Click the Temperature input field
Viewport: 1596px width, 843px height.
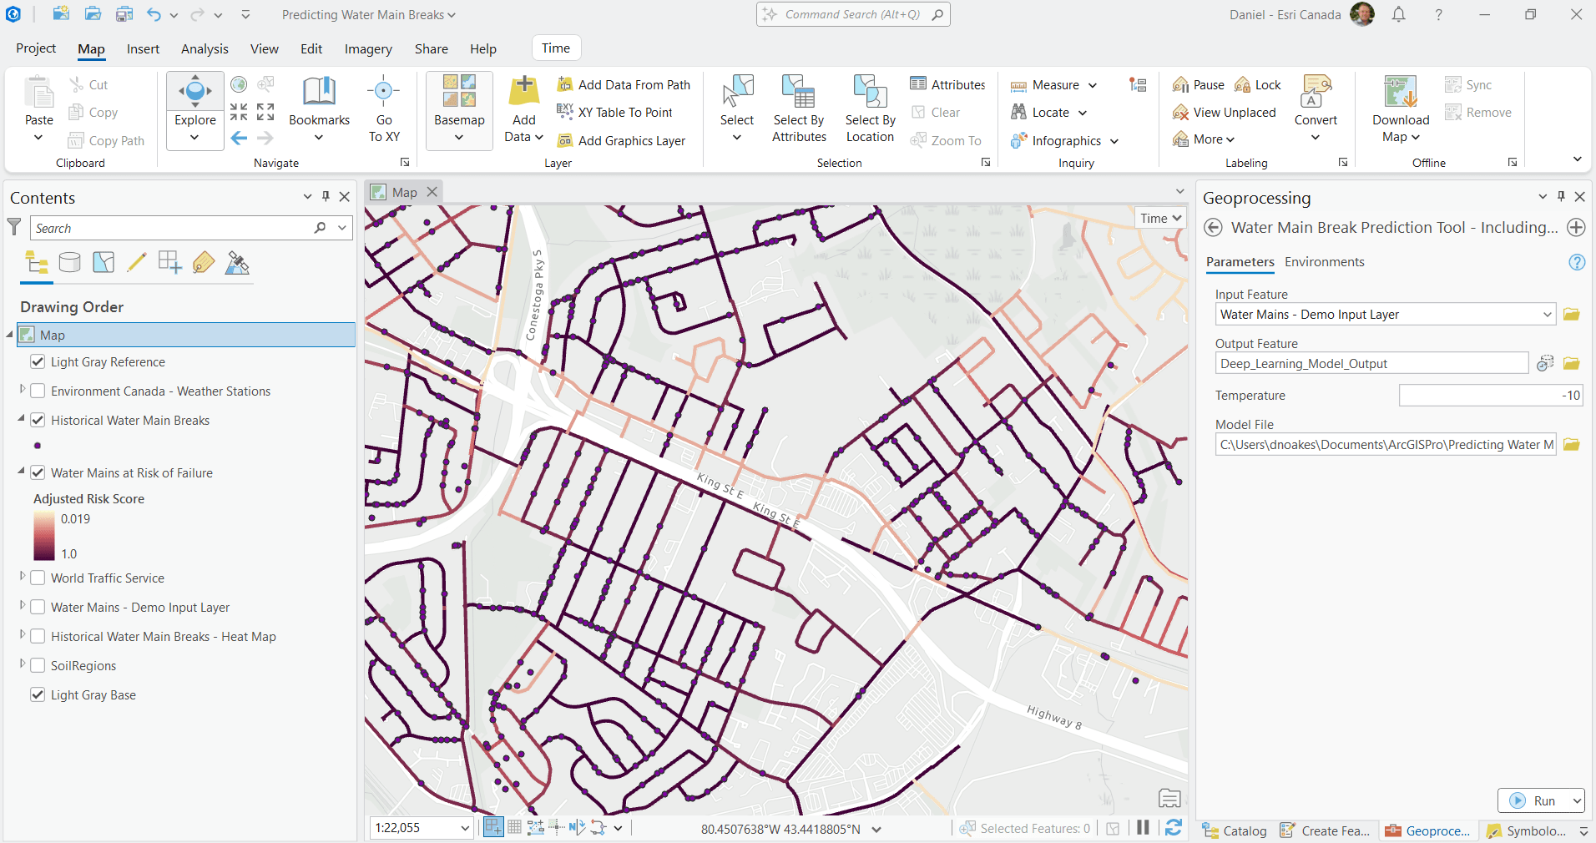[x=1491, y=396]
